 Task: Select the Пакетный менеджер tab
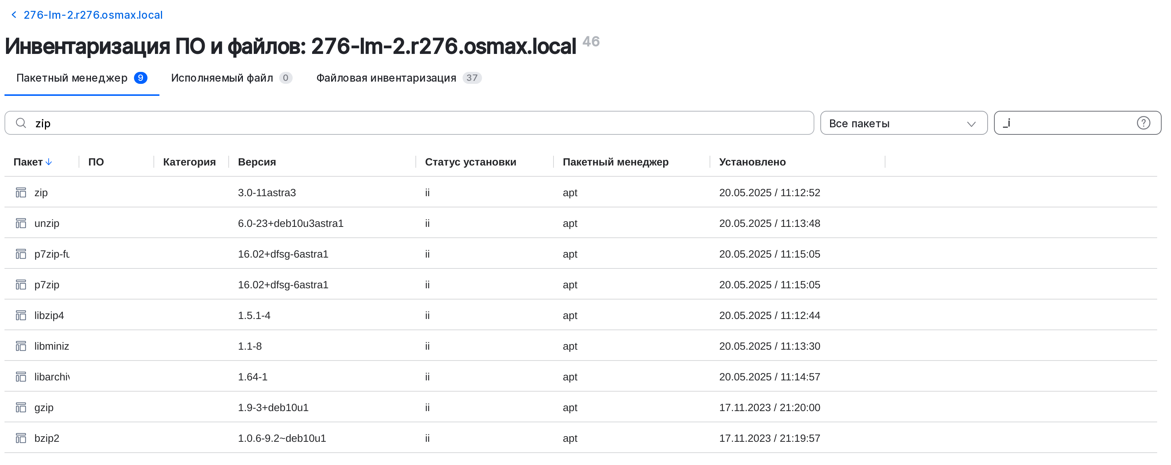click(x=72, y=78)
